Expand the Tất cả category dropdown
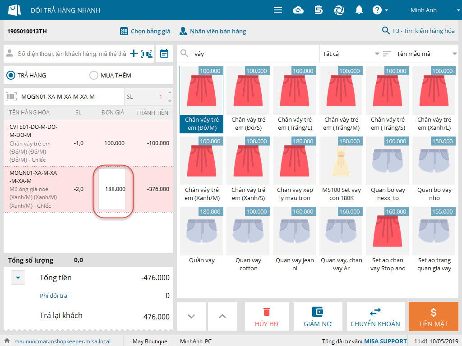462x346 pixels. point(350,54)
